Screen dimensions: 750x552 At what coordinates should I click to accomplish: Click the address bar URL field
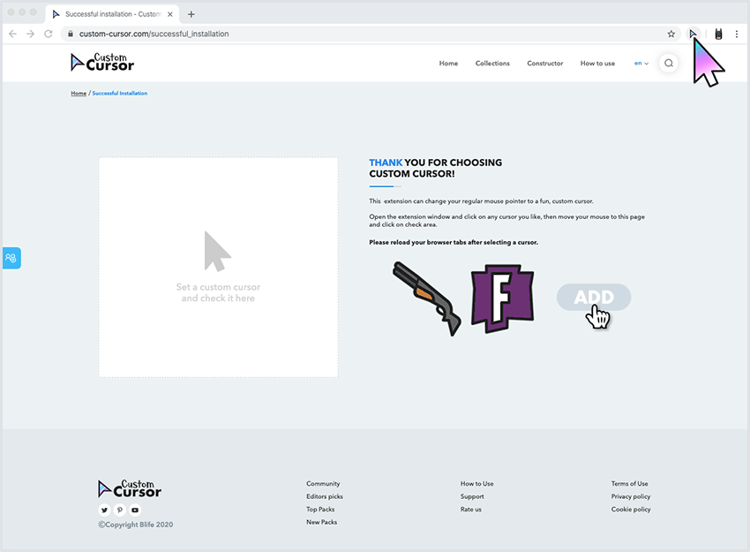pyautogui.click(x=371, y=34)
